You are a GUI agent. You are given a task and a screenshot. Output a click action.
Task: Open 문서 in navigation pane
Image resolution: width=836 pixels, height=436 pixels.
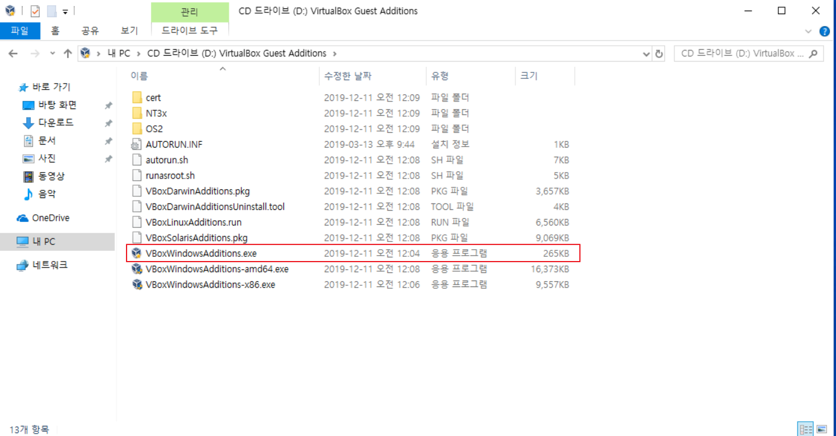[x=47, y=141]
